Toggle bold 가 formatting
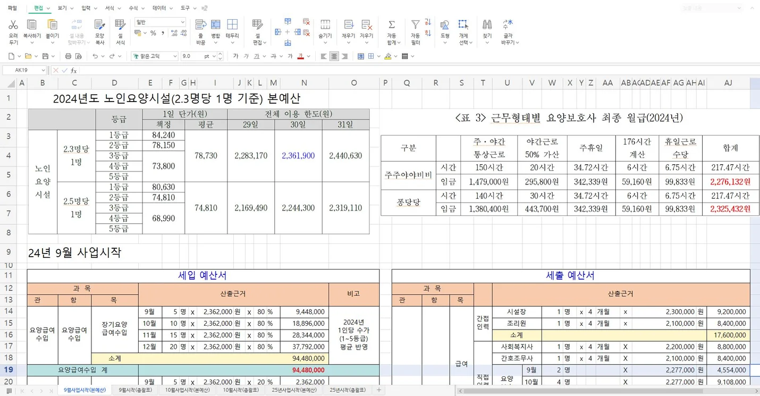Screen dimensions: 760x396 pyautogui.click(x=235, y=56)
